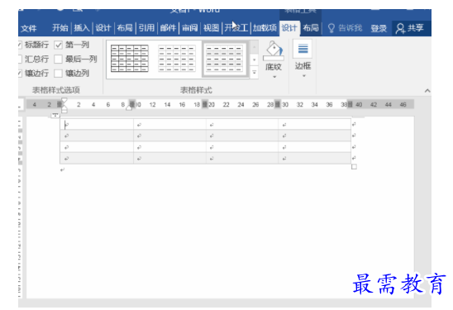Enable the 最后一列 checkbox

(x=59, y=60)
